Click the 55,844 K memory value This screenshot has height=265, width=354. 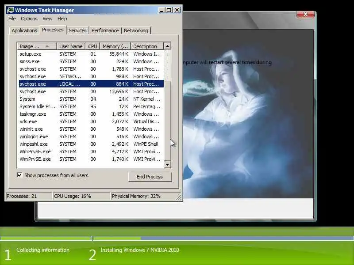119,54
